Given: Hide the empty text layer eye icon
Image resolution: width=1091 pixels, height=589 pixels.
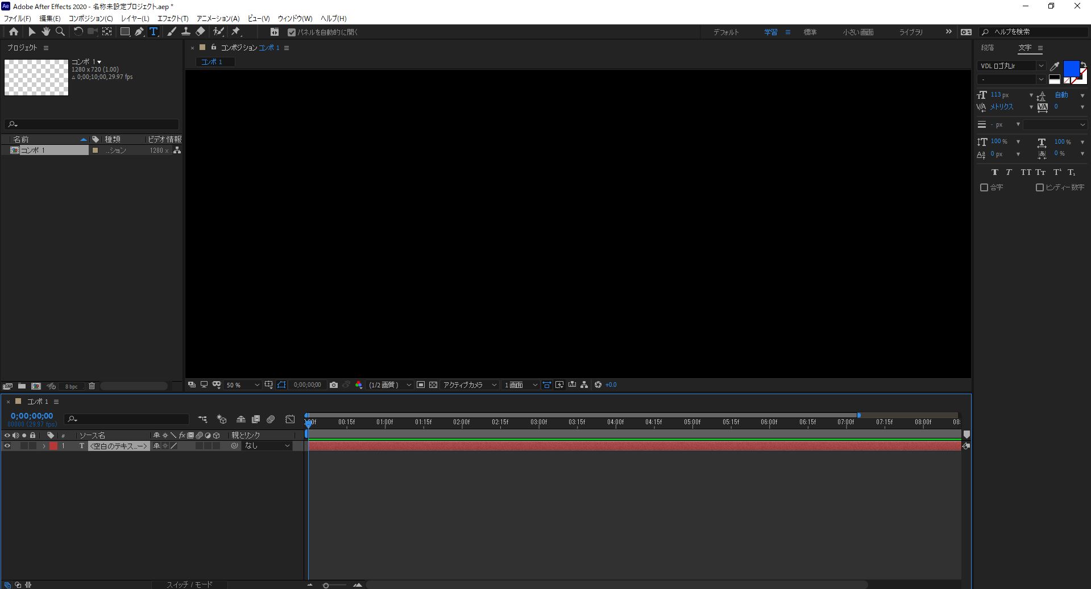Looking at the screenshot, I should coord(7,446).
